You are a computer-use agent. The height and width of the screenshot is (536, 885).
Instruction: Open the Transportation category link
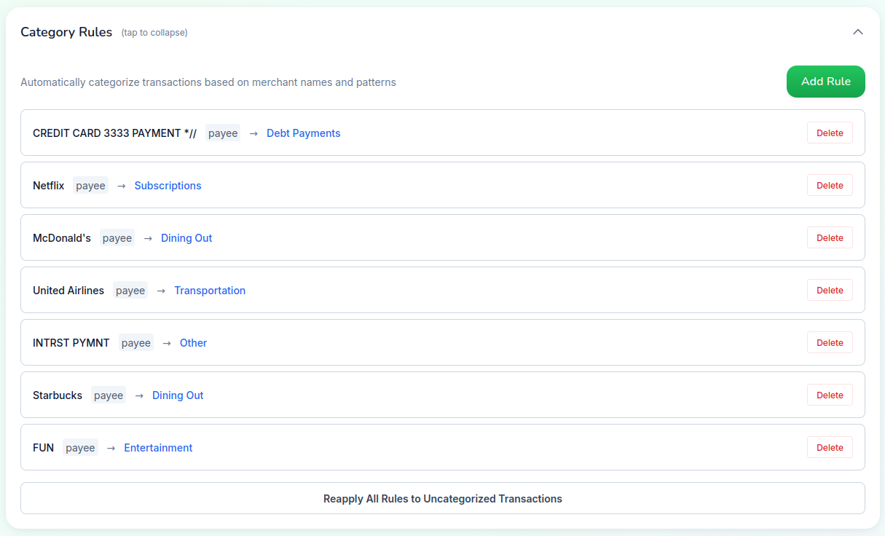210,290
